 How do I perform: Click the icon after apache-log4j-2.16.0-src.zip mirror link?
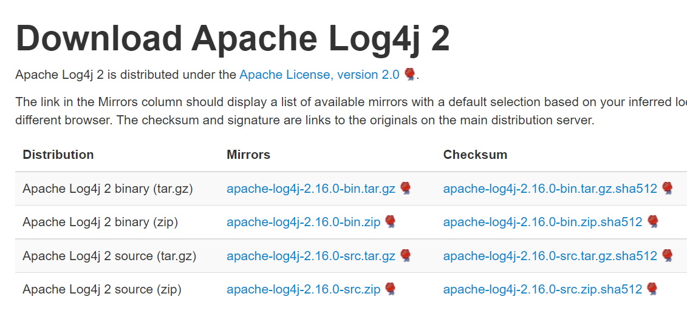(391, 289)
